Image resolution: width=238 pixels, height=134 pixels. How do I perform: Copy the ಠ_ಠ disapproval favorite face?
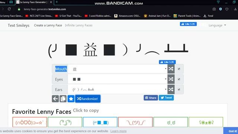[x=171, y=122]
